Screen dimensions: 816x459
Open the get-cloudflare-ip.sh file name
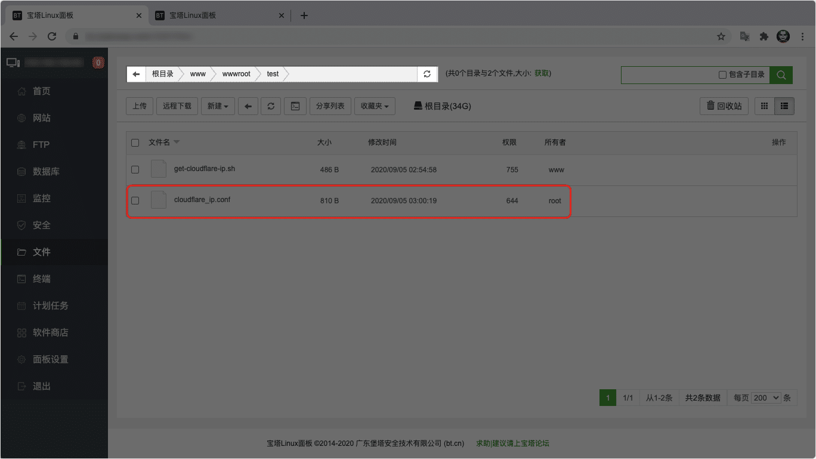205,169
